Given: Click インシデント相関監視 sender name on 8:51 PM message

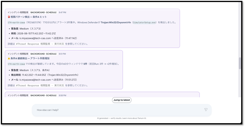Looking at the screenshot, I should pos(18,54).
